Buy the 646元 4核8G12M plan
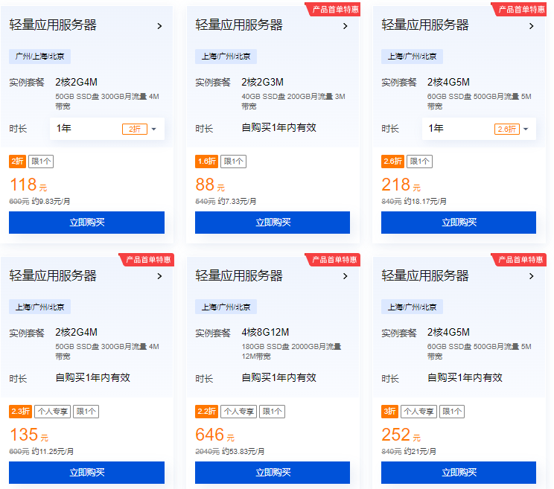The height and width of the screenshot is (489, 554). pyautogui.click(x=273, y=473)
